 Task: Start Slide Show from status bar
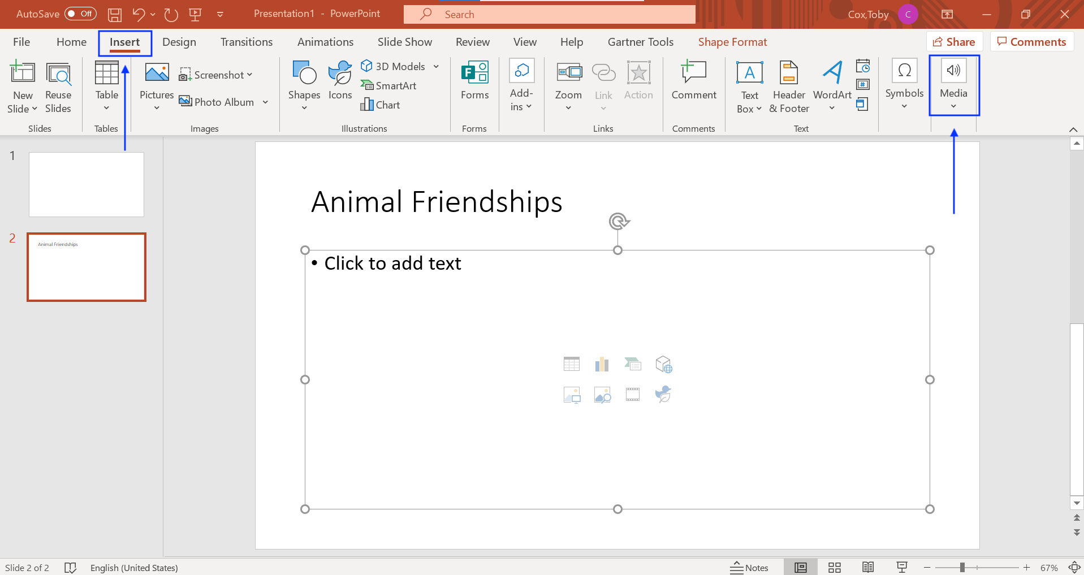902,568
